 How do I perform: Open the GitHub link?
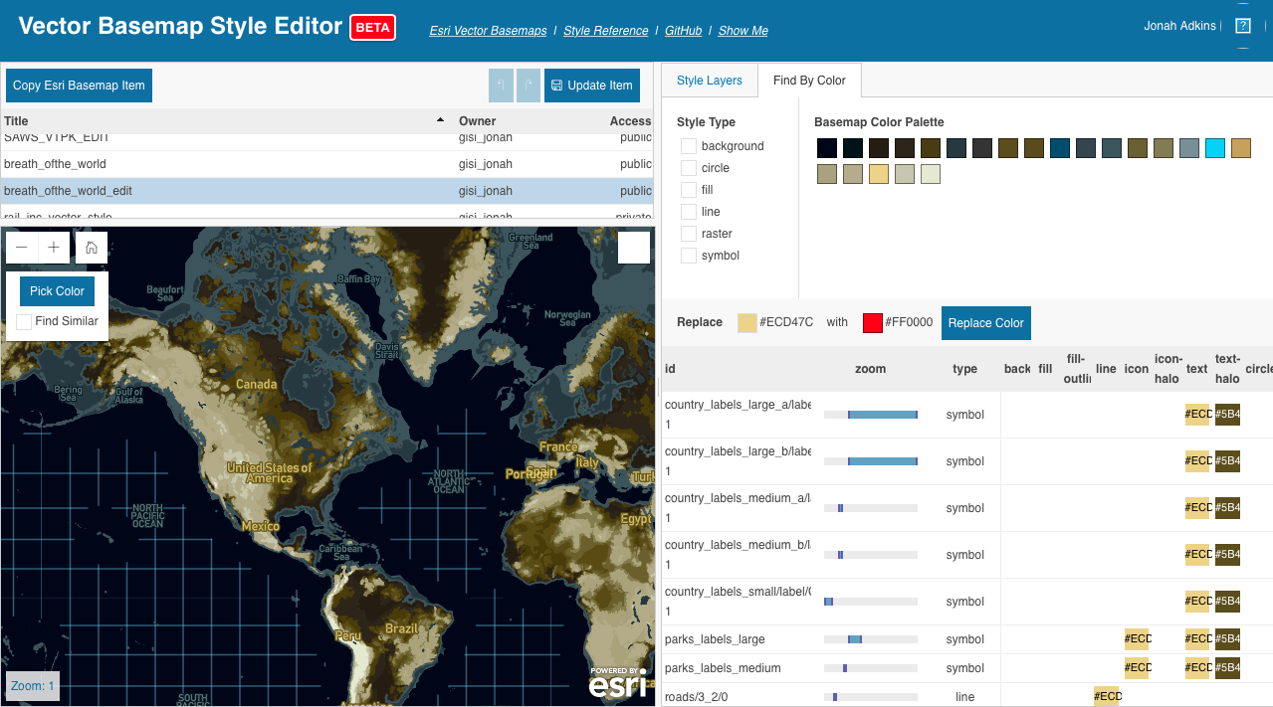pos(683,31)
